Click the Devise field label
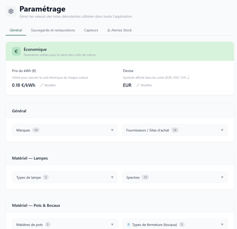The height and width of the screenshot is (229, 237). tap(128, 71)
